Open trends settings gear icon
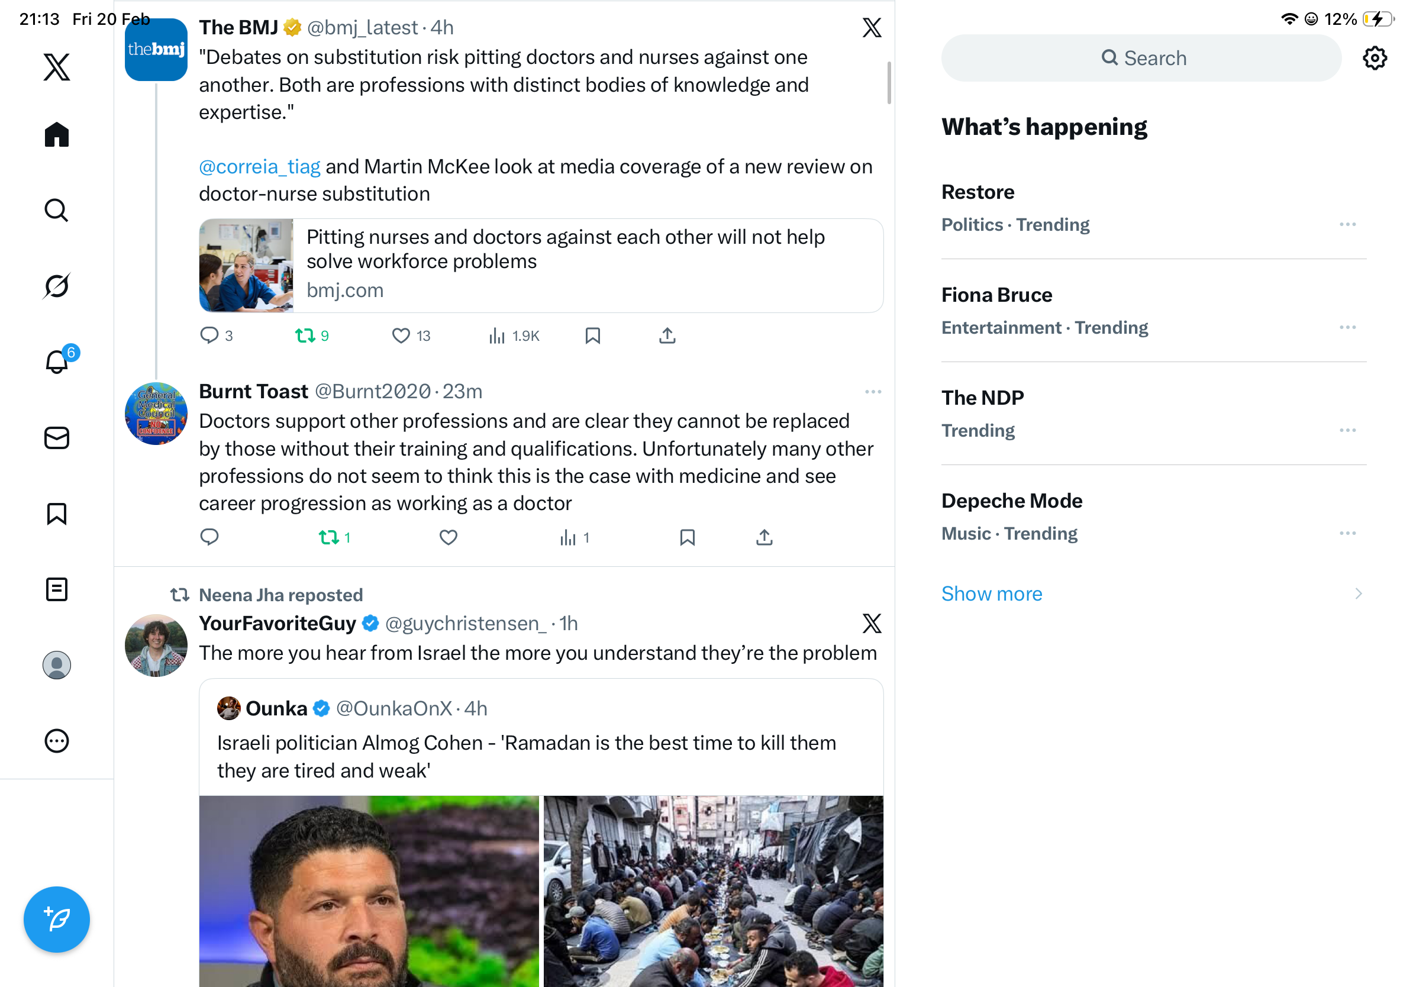 click(1373, 59)
